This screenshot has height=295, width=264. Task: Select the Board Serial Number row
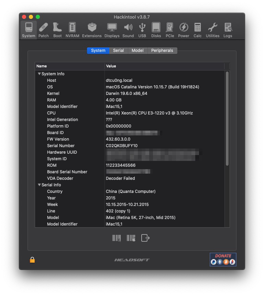[130, 172]
